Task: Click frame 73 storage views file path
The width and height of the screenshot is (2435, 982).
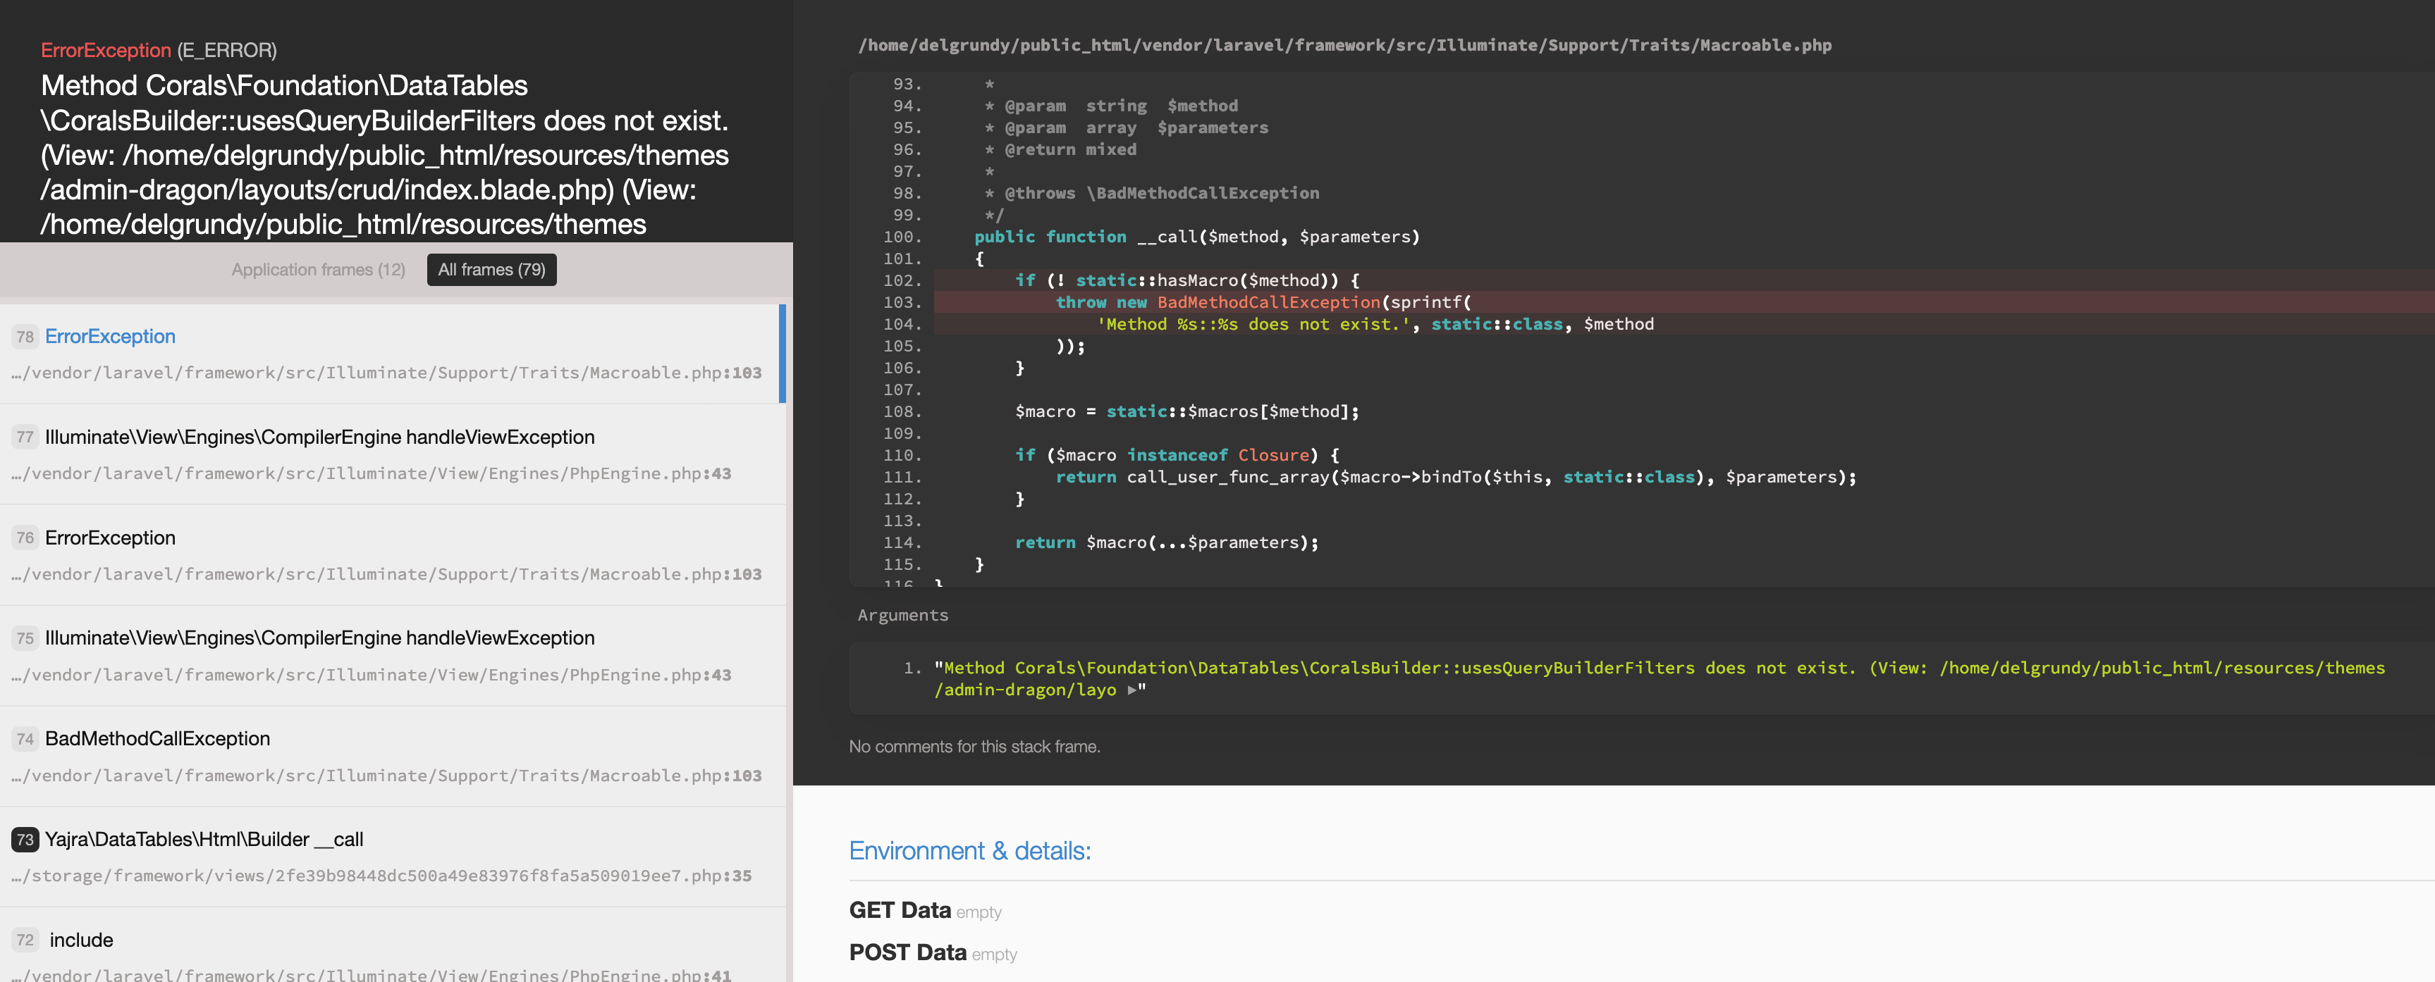Action: [x=382, y=876]
